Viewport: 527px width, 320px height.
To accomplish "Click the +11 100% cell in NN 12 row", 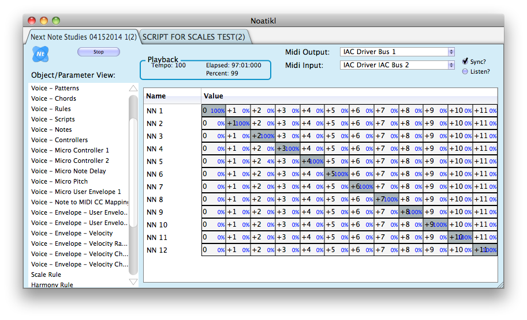I will (485, 250).
